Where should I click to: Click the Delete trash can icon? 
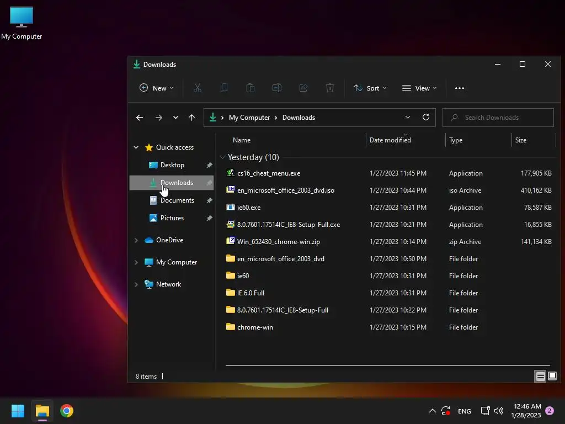330,88
